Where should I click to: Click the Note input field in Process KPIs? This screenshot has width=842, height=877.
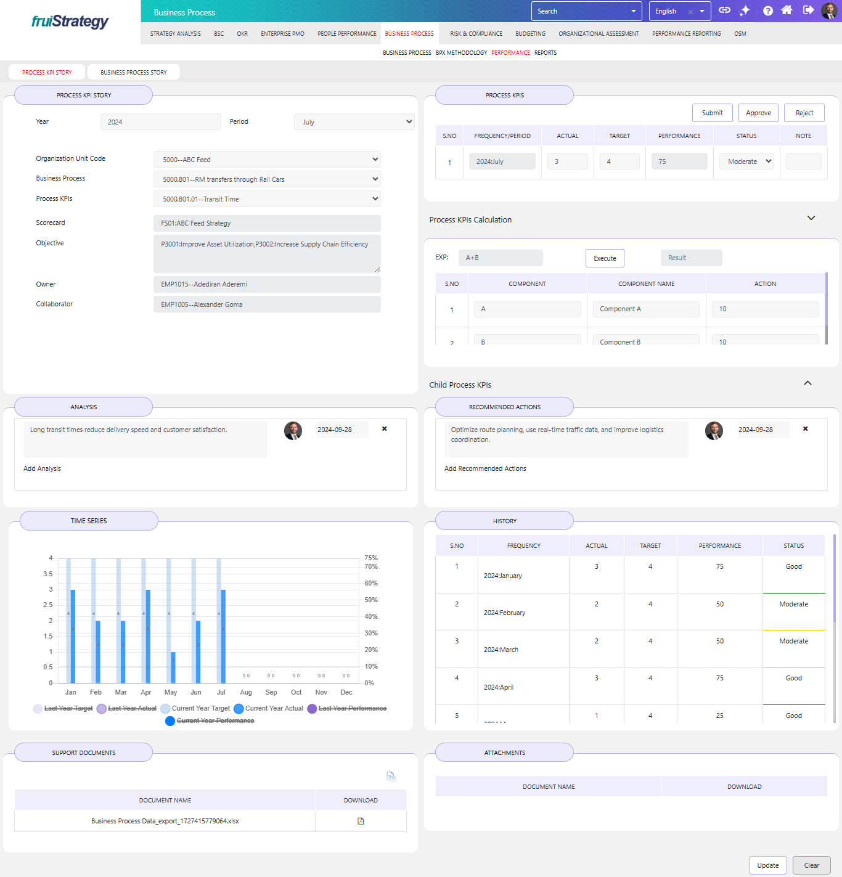click(x=803, y=161)
